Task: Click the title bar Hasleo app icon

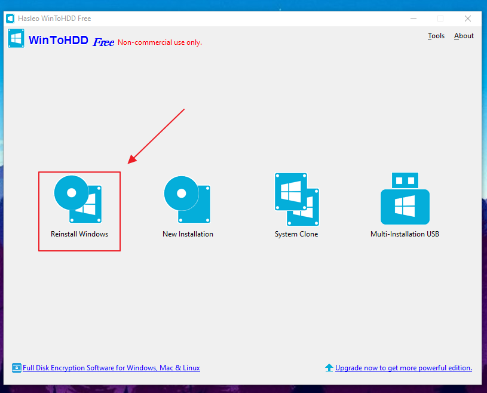Action: coord(10,19)
